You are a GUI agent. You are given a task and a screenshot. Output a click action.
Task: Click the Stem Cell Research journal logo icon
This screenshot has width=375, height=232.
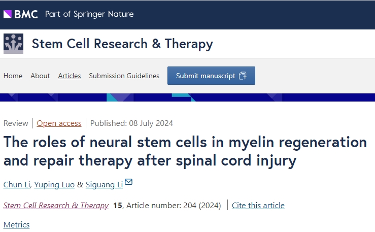(x=14, y=44)
